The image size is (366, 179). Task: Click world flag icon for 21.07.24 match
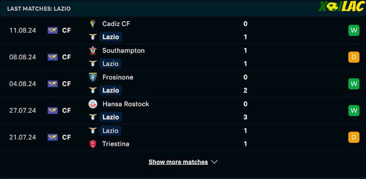point(53,137)
